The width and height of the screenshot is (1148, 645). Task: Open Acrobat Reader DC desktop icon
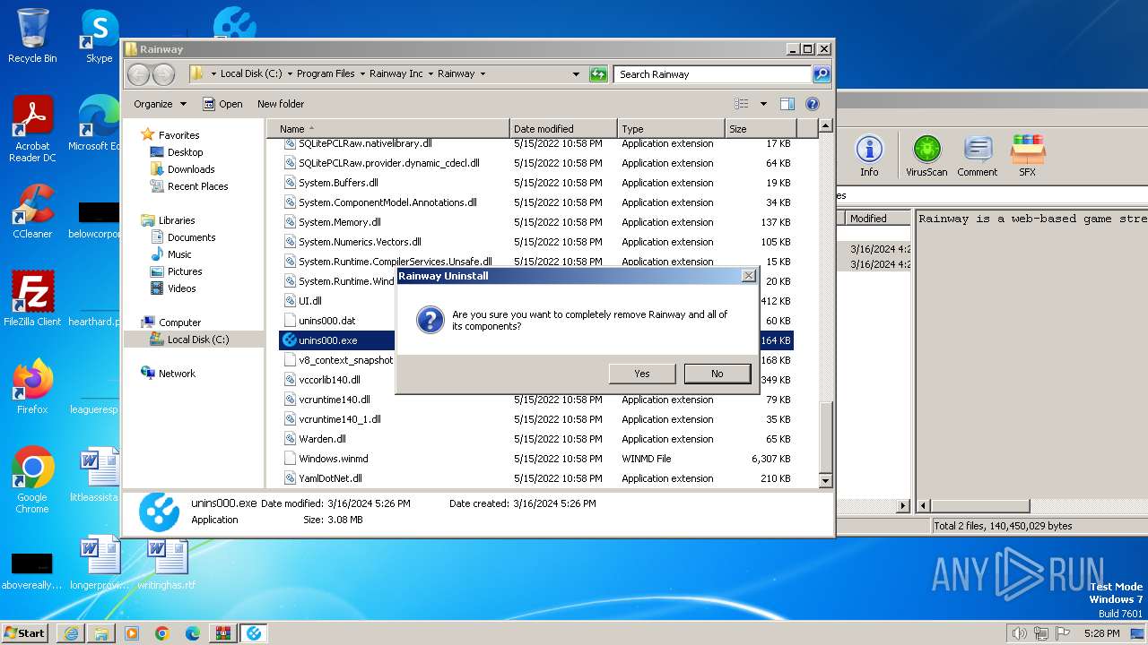pyautogui.click(x=32, y=130)
